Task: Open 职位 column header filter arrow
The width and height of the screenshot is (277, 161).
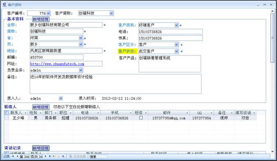Action: (70, 113)
